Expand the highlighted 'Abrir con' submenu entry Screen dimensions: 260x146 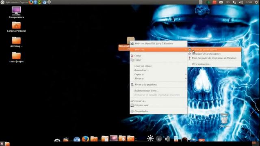point(158,49)
